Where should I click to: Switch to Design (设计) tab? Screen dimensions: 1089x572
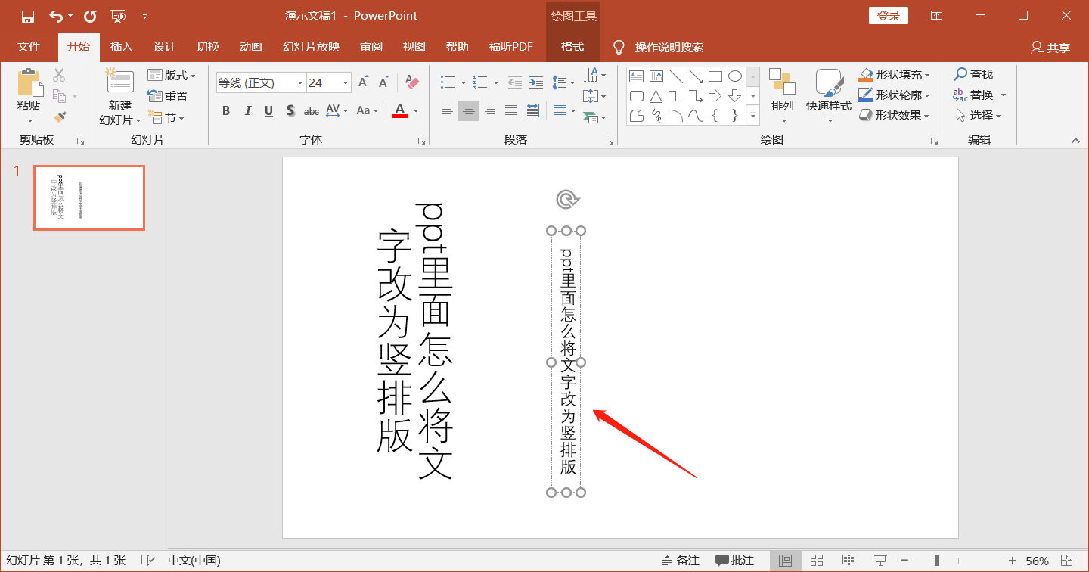pos(165,47)
